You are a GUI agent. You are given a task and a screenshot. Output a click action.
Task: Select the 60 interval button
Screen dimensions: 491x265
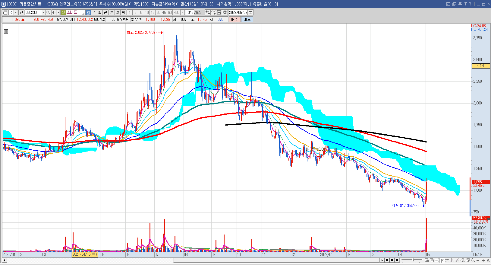click(x=170, y=12)
